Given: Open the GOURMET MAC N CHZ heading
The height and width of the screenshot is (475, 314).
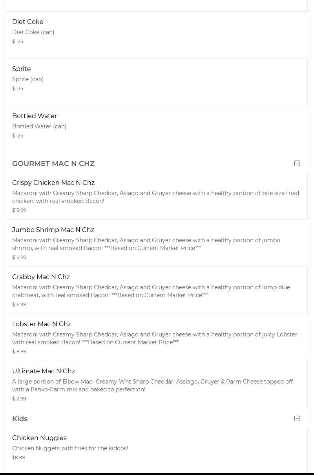Looking at the screenshot, I should coord(53,164).
